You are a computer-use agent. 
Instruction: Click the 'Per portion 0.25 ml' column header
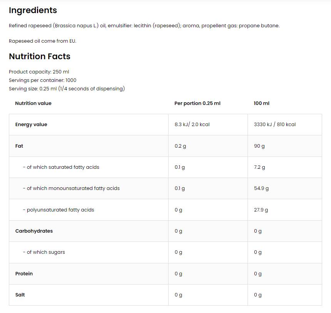pyautogui.click(x=197, y=103)
